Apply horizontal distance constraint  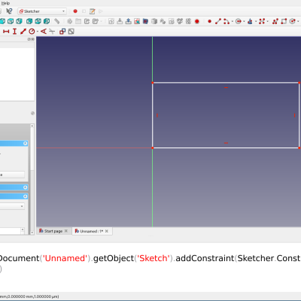coord(6,32)
